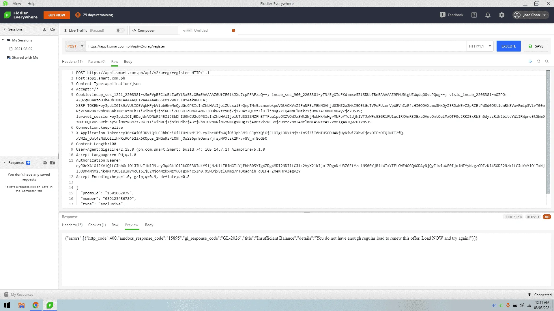Click the trial warning icon next to days remaining
Image resolution: width=554 pixels, height=311 pixels.
pyautogui.click(x=78, y=15)
